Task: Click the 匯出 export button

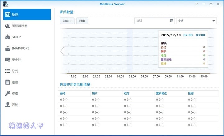Action: [x=83, y=21]
